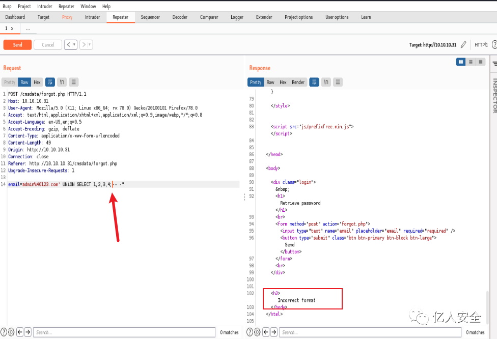Image resolution: width=497 pixels, height=339 pixels.
Task: Open help icon next to HTTP/1
Action: click(494, 45)
